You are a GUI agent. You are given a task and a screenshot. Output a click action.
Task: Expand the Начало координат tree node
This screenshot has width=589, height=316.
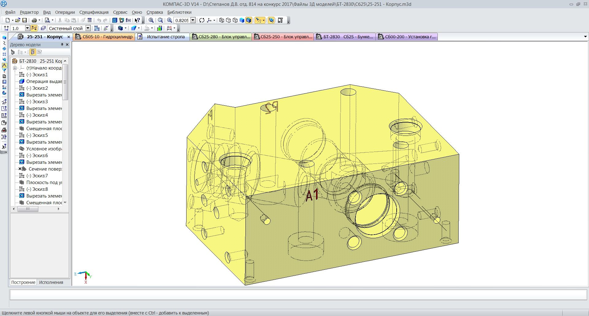coord(15,68)
